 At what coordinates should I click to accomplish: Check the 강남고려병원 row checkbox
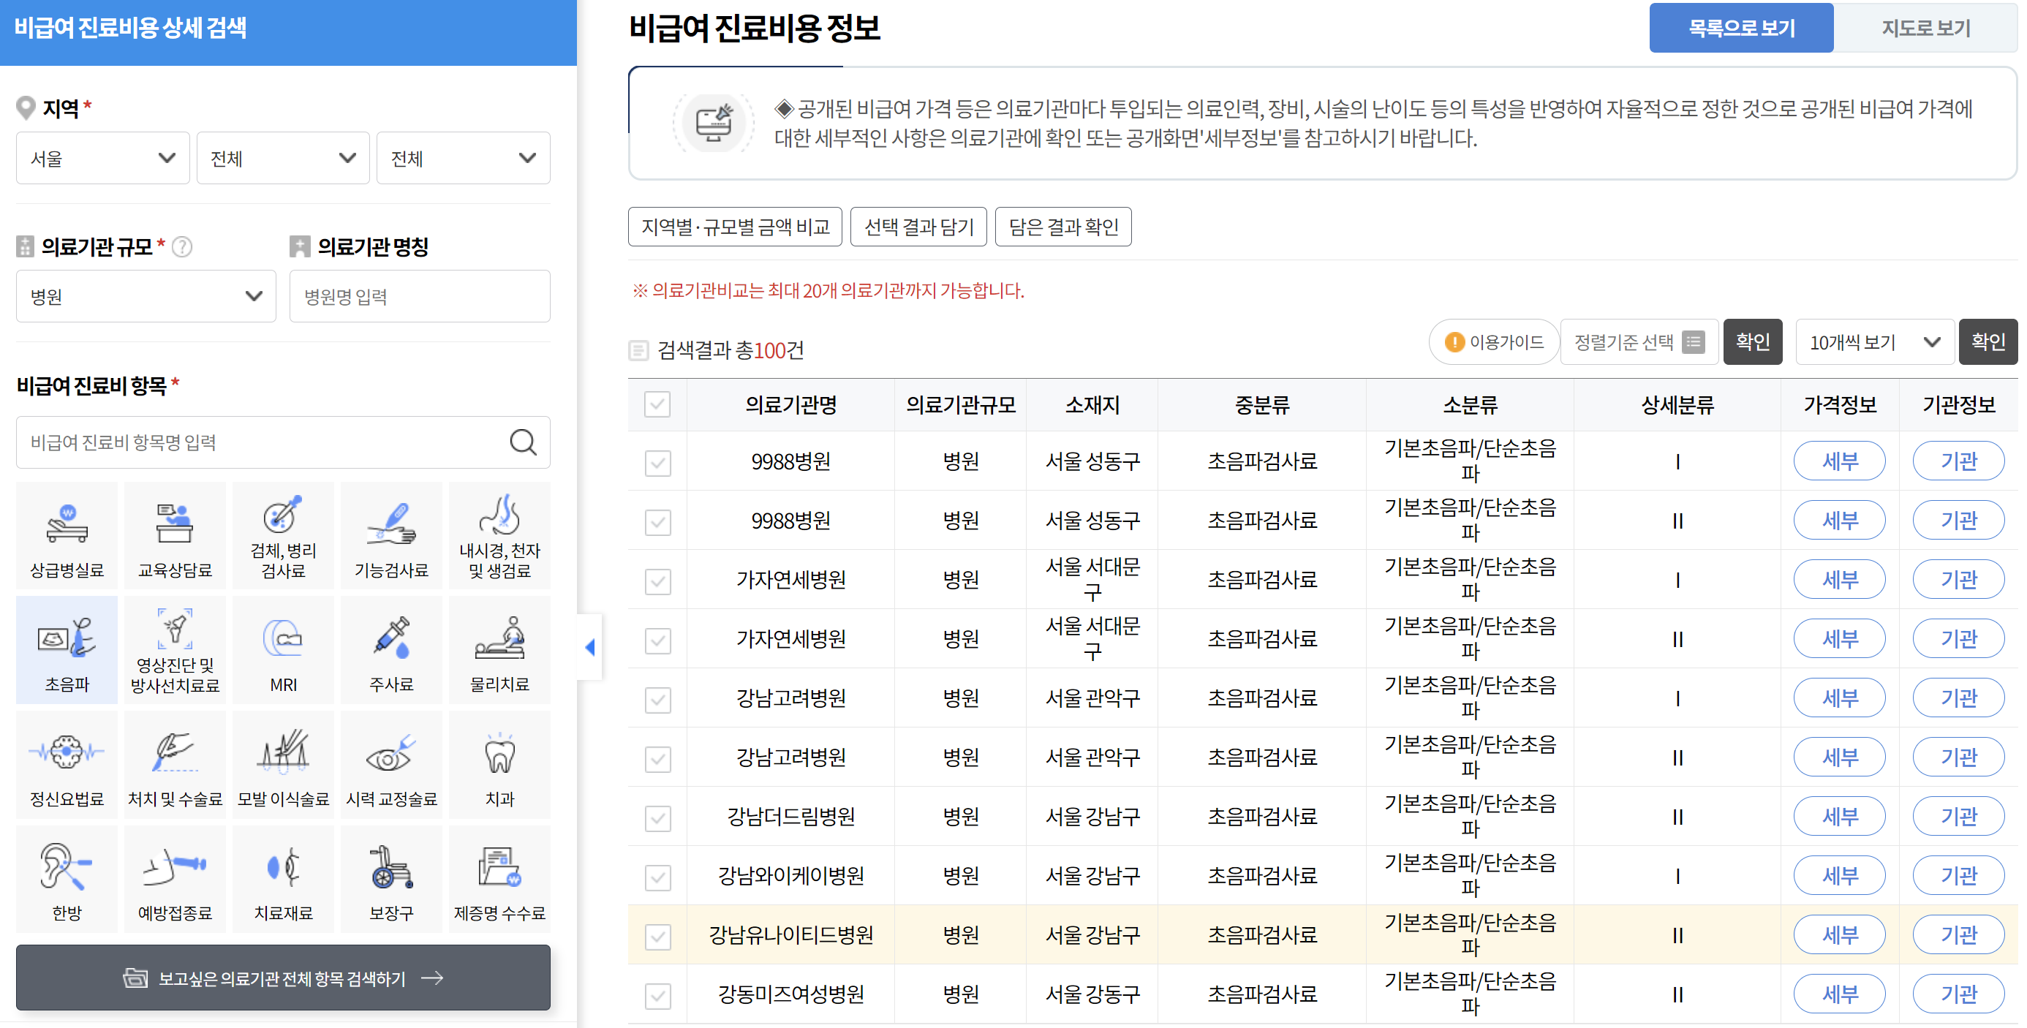(658, 698)
